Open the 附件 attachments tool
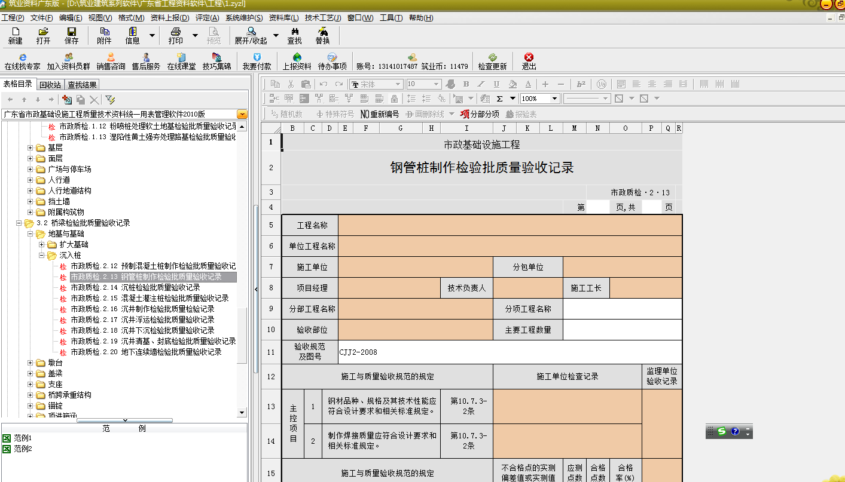 coord(104,35)
